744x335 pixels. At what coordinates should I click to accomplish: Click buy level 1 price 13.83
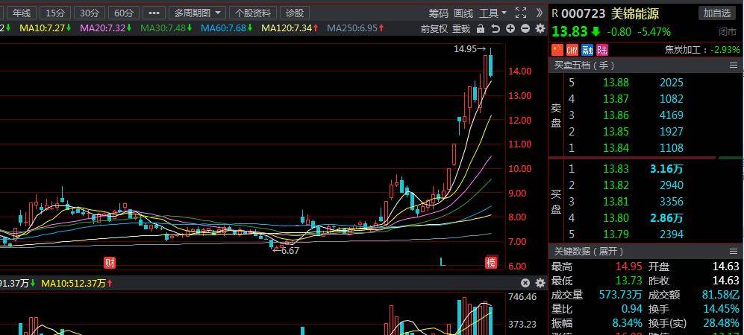point(616,168)
